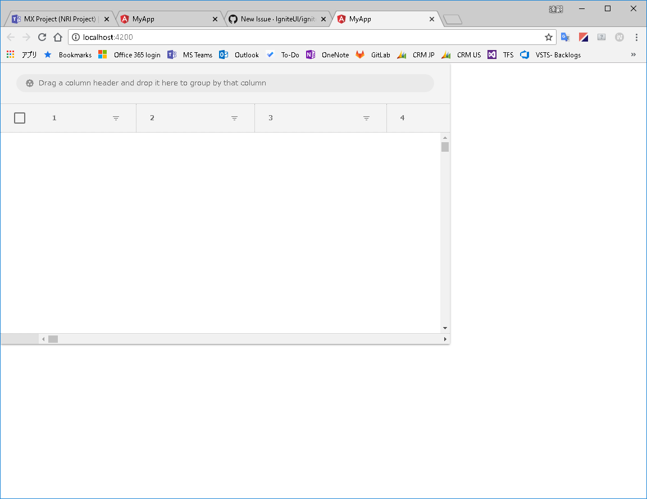Open the Chrome menu with three dots
This screenshot has height=499, width=647.
point(636,37)
